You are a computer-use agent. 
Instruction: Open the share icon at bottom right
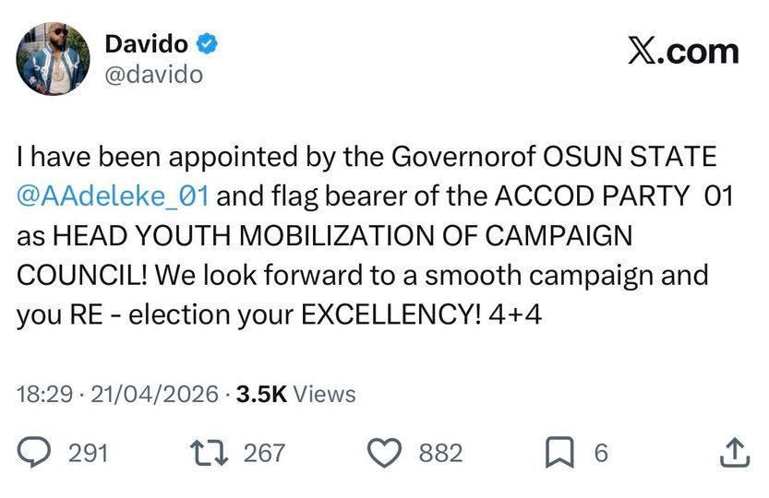tap(730, 452)
